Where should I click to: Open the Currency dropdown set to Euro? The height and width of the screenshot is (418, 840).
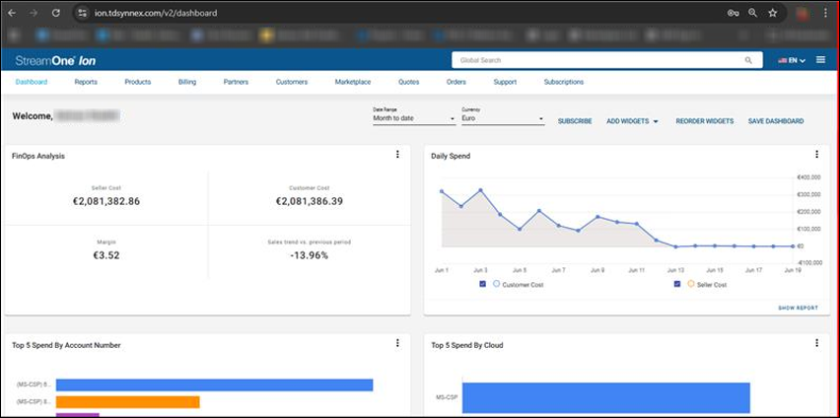click(503, 118)
